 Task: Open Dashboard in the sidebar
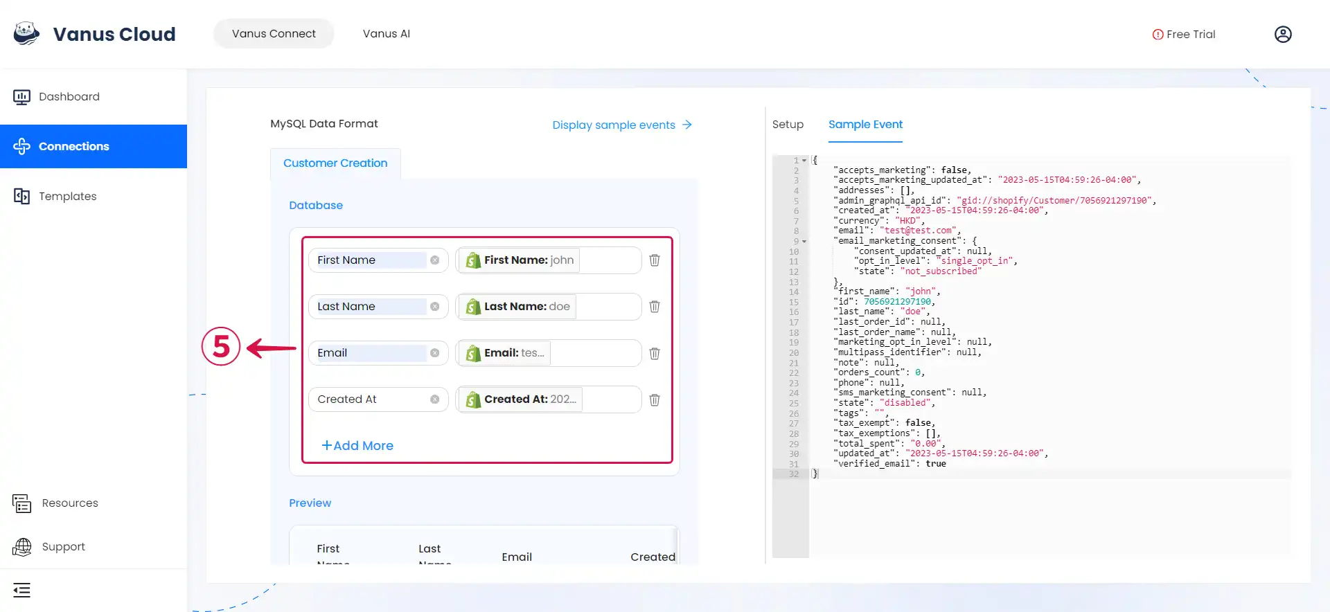click(x=94, y=97)
